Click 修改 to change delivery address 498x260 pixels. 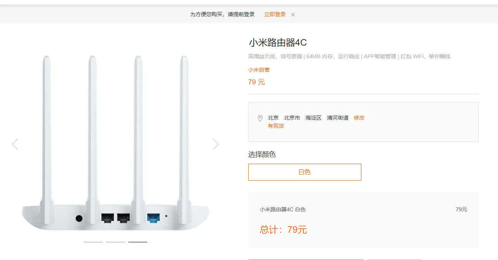click(x=359, y=118)
